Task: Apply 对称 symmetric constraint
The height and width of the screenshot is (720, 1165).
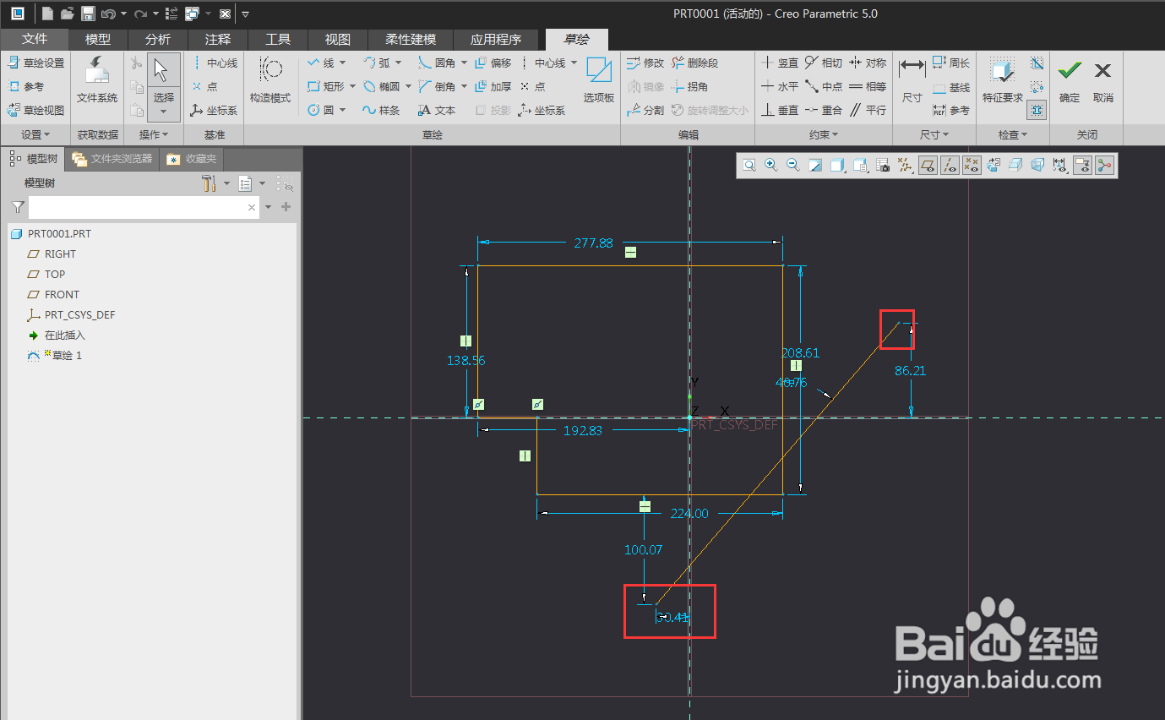Action: click(868, 63)
